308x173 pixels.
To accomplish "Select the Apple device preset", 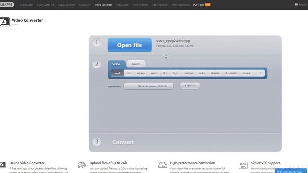I will click(215, 73).
